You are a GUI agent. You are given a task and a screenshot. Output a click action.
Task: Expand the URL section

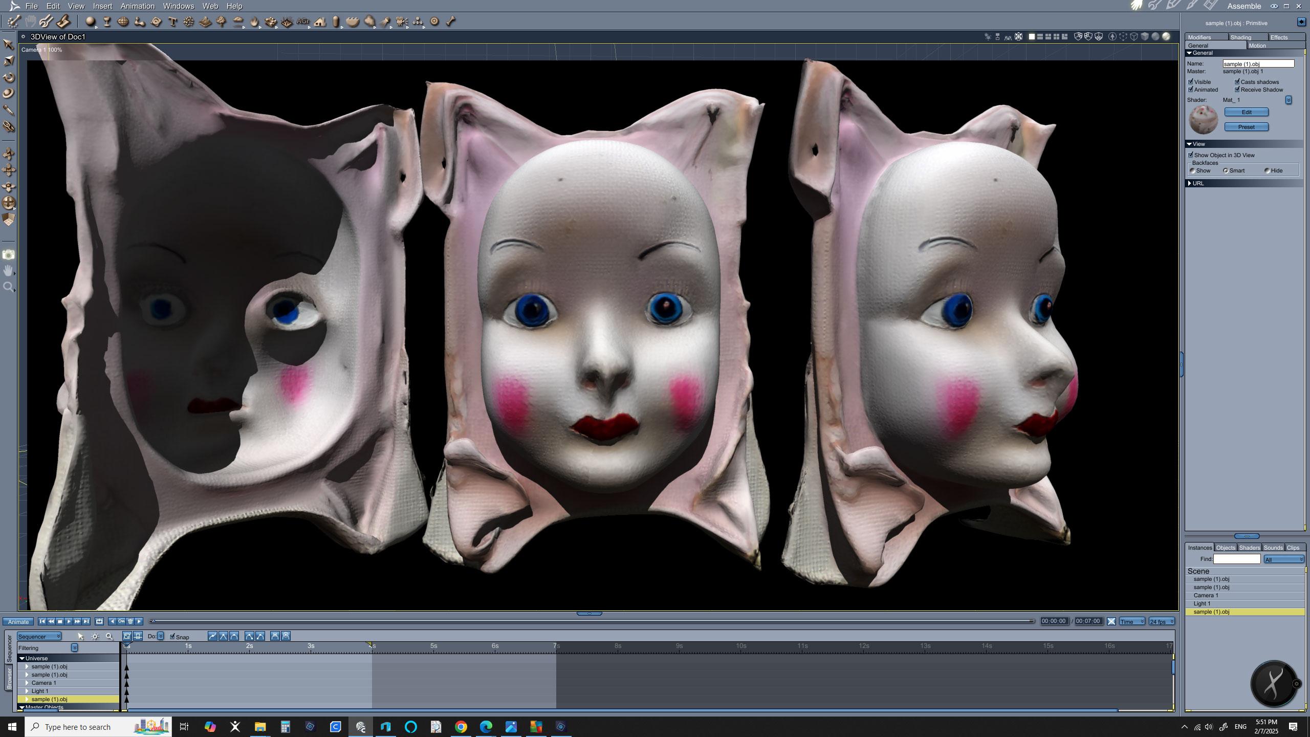(1190, 183)
